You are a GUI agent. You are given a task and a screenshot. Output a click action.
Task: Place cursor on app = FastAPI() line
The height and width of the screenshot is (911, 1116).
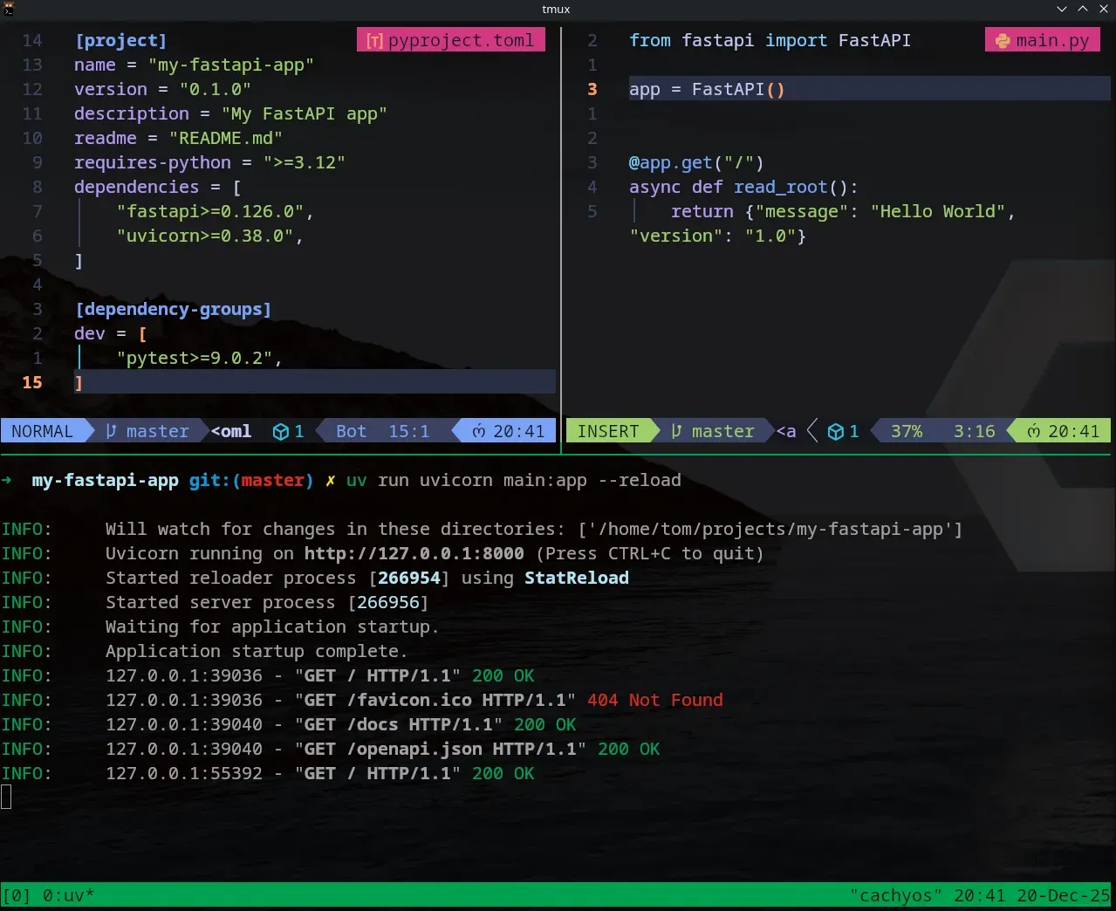[x=707, y=90]
